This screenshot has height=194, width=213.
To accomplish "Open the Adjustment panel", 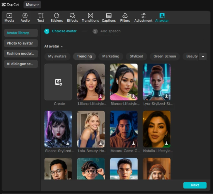I will (143, 17).
